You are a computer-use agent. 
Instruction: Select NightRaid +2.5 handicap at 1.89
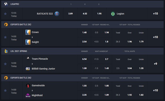(x=102, y=95)
